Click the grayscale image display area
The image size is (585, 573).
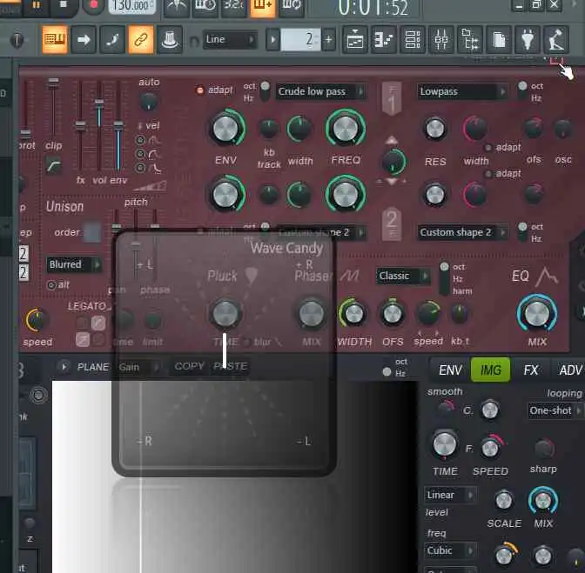(235, 476)
